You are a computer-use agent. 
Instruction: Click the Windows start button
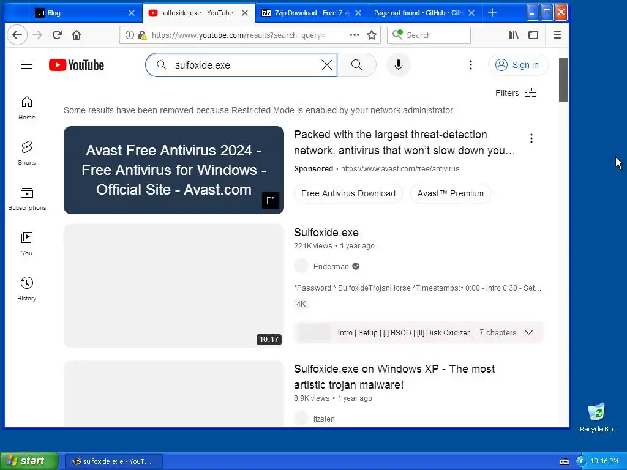coord(29,461)
